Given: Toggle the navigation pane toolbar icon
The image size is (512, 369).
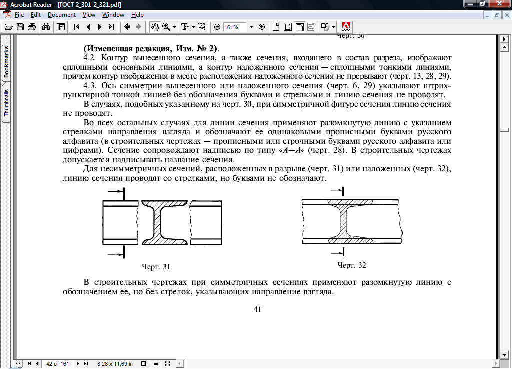Looking at the screenshot, I should (60, 27).
